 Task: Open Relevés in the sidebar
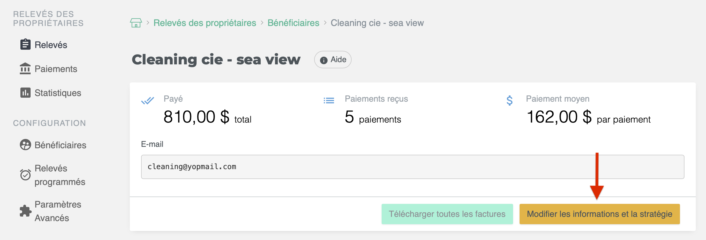pos(51,45)
